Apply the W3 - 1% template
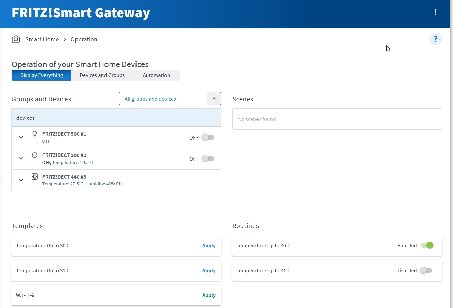Viewport: 453px width, 308px height. [x=209, y=295]
